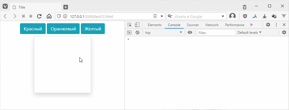The width and height of the screenshot is (289, 110).
Task: Open DevTools main settings gear
Action: coord(268,25)
